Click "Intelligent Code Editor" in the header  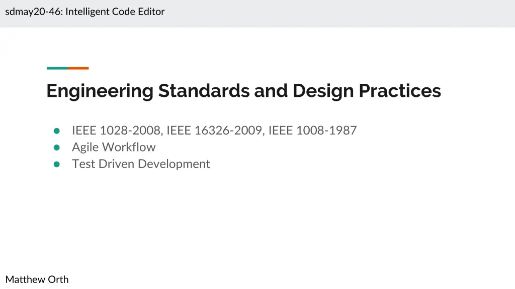coord(115,12)
